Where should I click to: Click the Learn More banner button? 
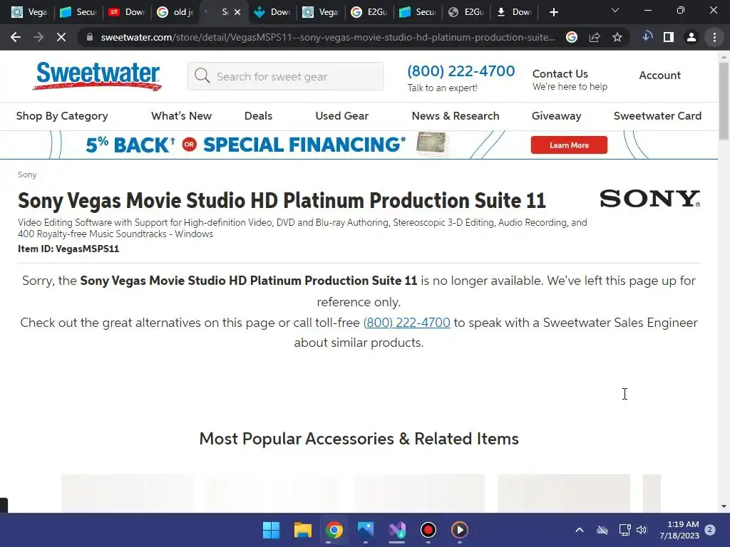click(x=569, y=145)
